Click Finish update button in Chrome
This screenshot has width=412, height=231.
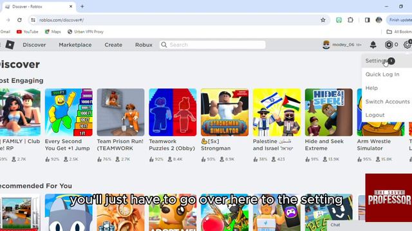point(400,20)
